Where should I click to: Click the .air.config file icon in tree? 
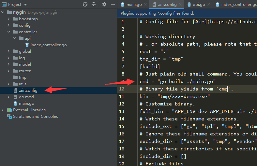pyautogui.click(x=15, y=90)
